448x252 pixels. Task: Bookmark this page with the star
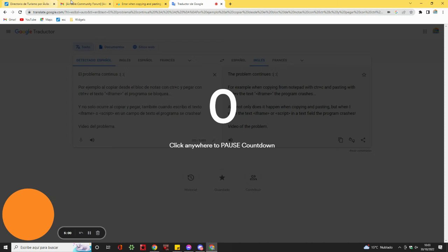tap(411, 12)
